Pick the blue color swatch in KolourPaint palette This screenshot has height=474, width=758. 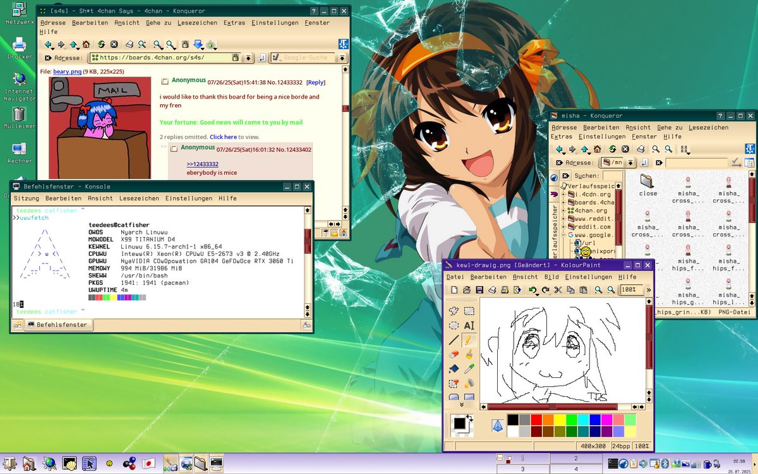click(595, 419)
